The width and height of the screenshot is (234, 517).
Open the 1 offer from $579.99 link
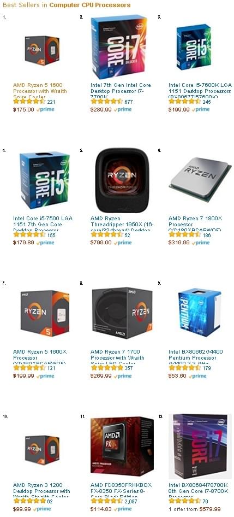195,509
